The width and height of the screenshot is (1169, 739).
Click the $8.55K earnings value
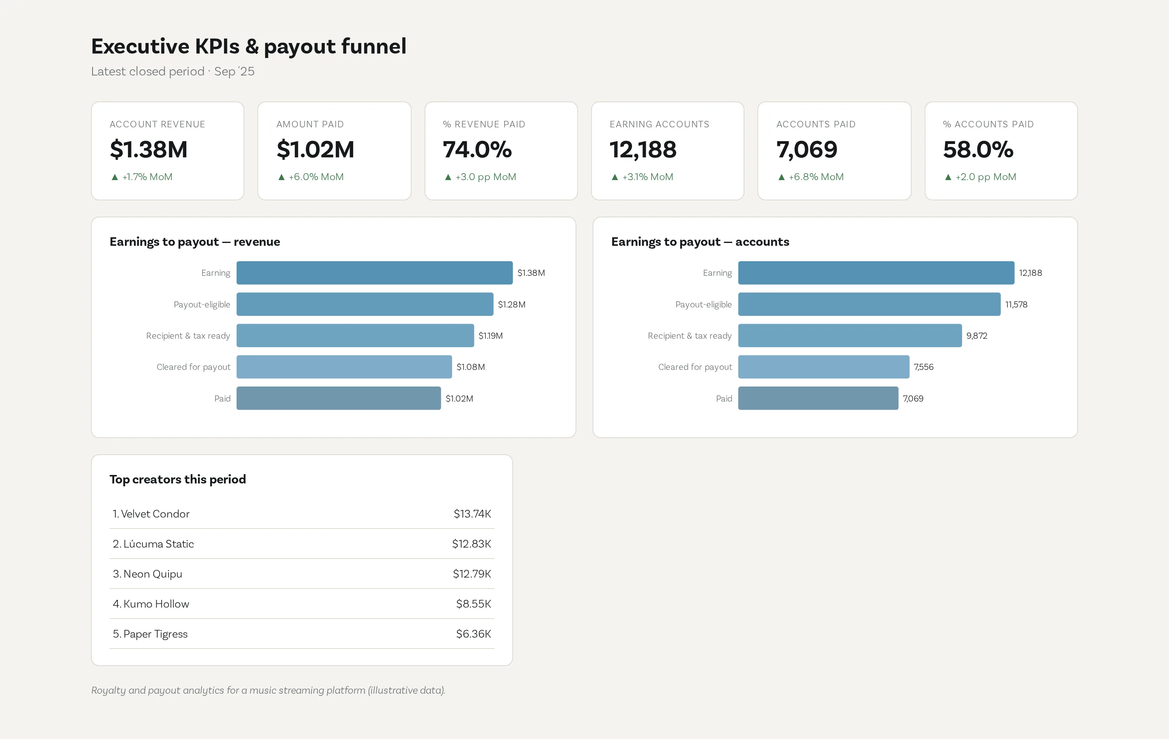(473, 604)
